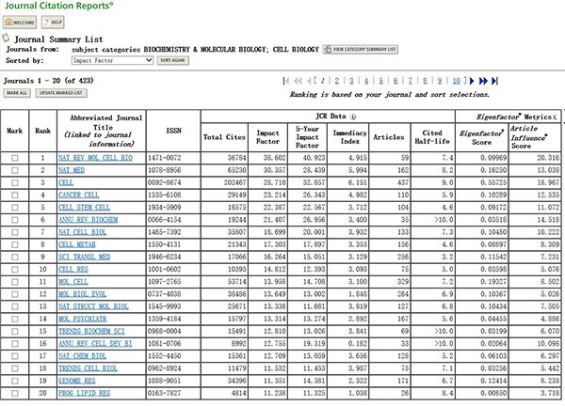The image size is (565, 406).
Task: Open NAT CELL BIOL journal link
Action: pos(83,232)
